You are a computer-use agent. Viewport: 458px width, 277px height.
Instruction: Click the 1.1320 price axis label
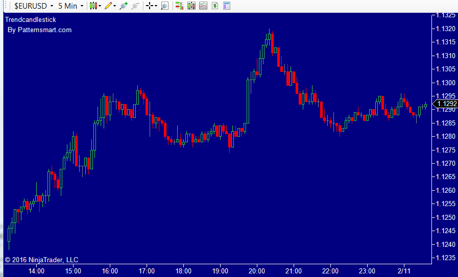pos(445,29)
